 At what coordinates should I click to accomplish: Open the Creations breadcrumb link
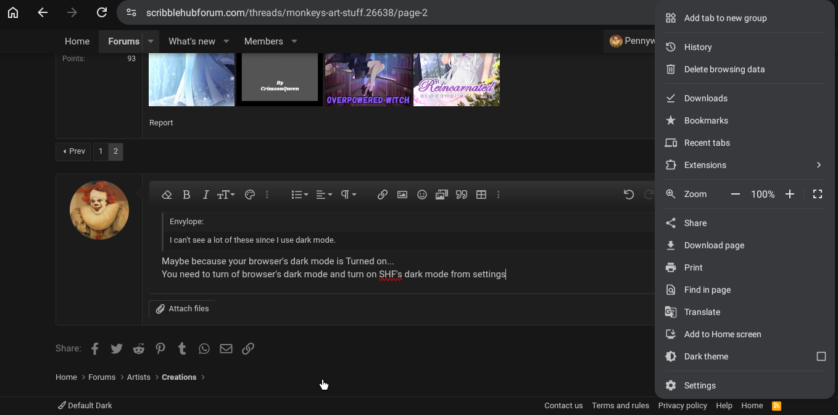(x=179, y=377)
